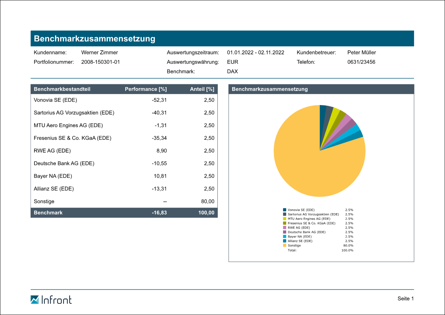Select the Performance [%] column header
Viewport: 445px width, 315px height.
tap(145, 89)
